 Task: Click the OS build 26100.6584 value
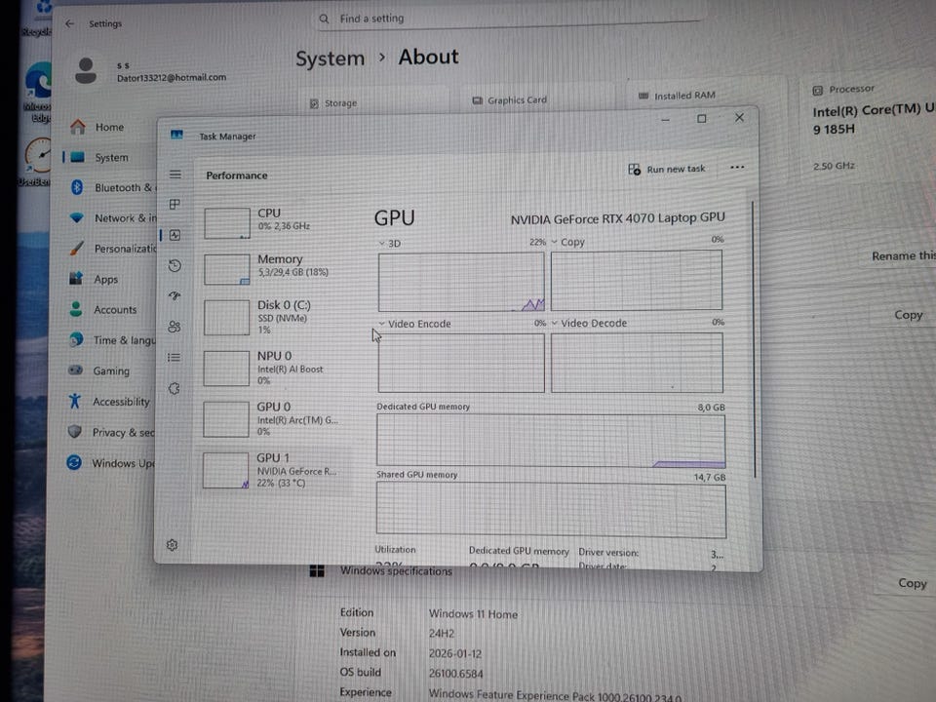455,674
